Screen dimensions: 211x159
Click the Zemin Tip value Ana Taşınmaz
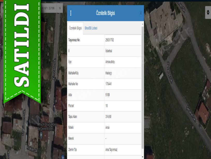[111, 150]
